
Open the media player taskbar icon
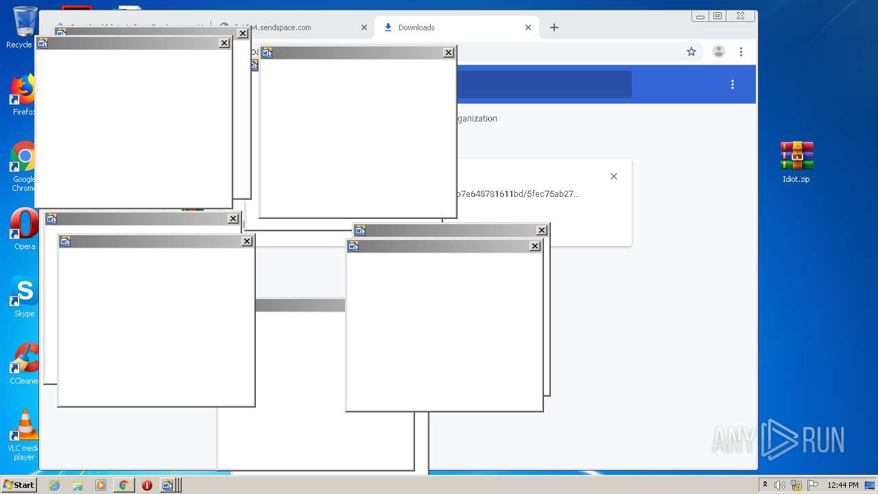(101, 485)
